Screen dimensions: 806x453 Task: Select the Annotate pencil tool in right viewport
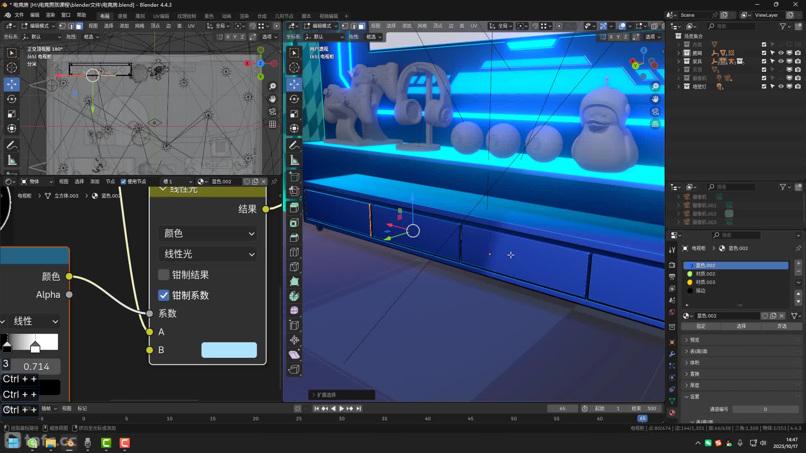pos(294,146)
